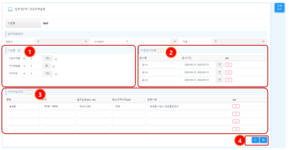Viewport: 289px width, 150px height.
Task: Add a row using the 지하매설관로 plus button
Action: point(29,92)
